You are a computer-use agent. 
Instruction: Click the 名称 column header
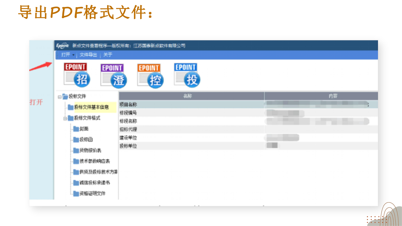point(188,96)
